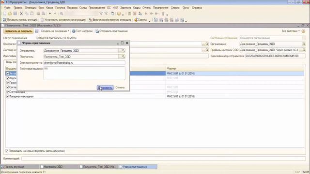Click magnifier icon of Организация field
Image resolution: width=310 pixels, height=174 pixels.
(304, 44)
